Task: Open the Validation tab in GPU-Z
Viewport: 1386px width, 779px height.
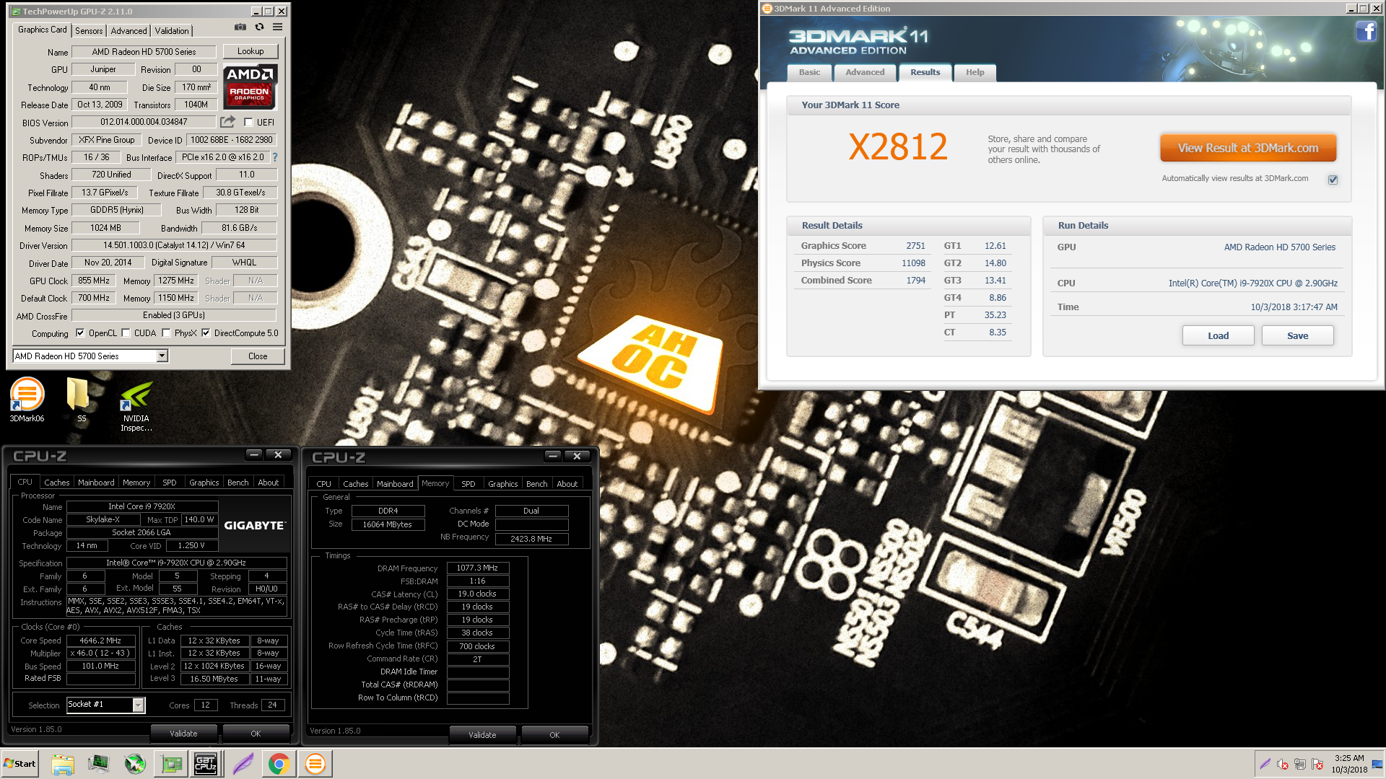Action: [172, 31]
